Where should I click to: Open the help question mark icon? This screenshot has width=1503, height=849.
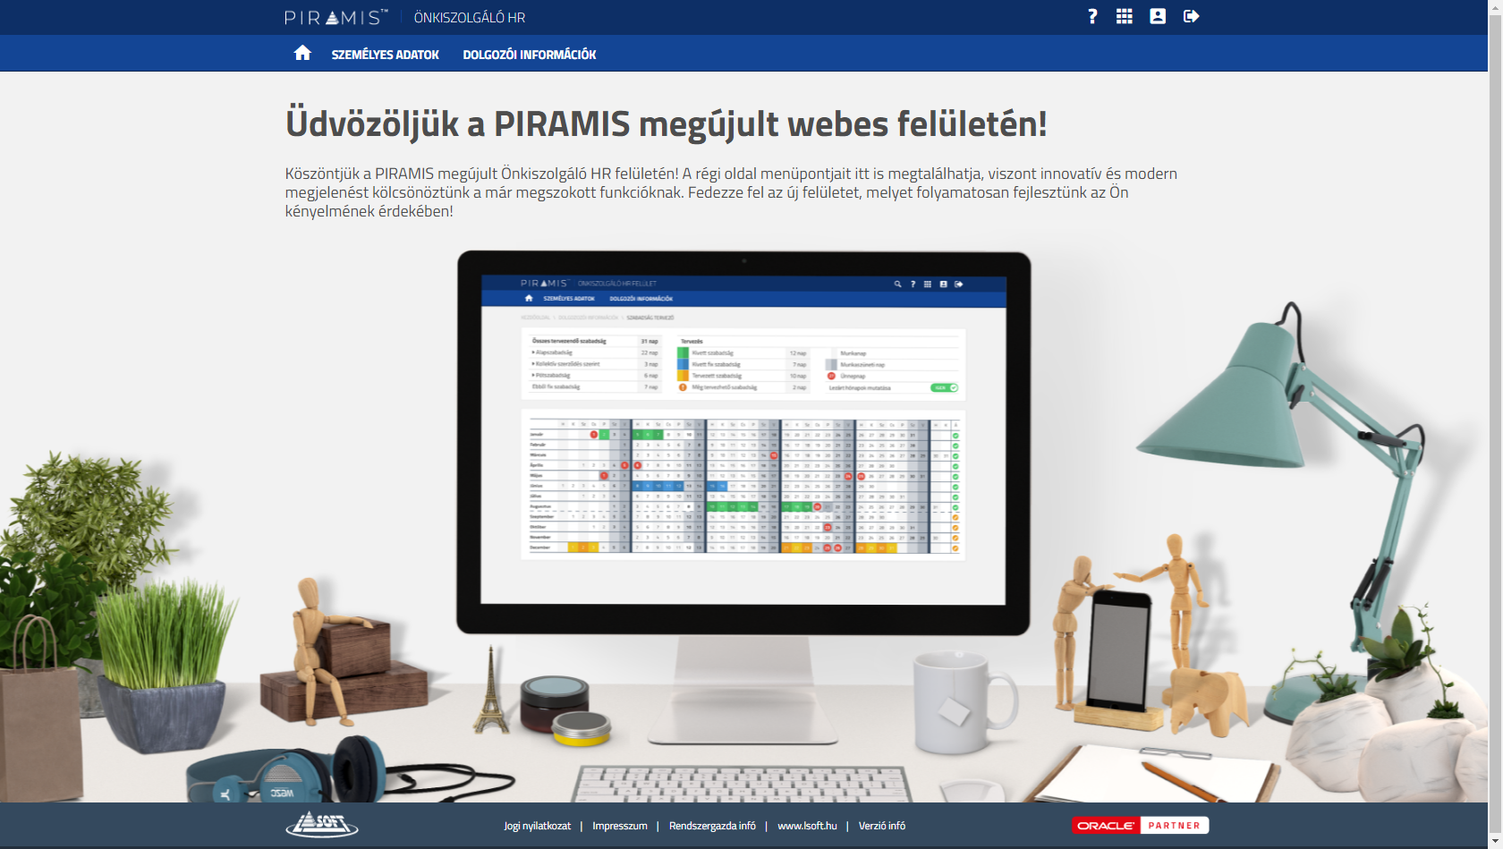(x=1092, y=16)
